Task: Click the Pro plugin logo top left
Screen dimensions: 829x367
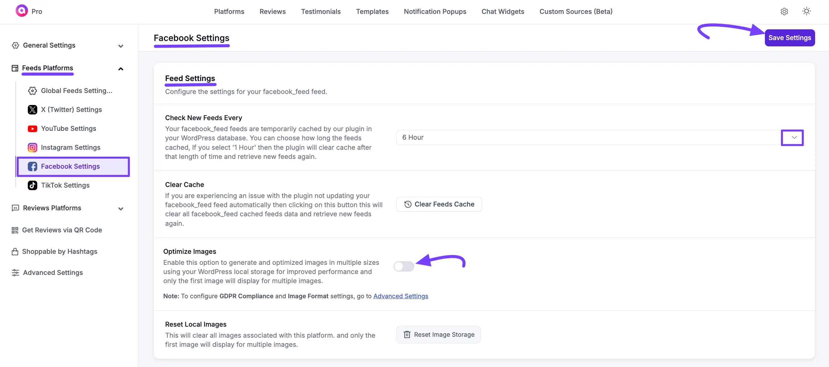Action: [21, 11]
